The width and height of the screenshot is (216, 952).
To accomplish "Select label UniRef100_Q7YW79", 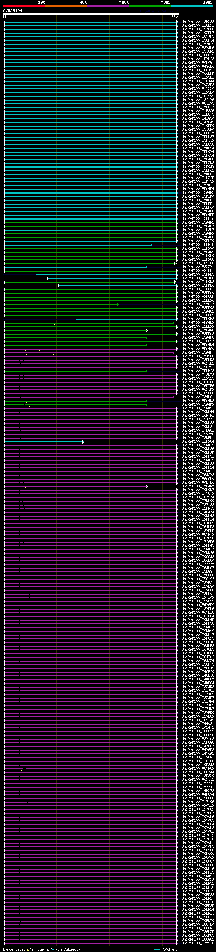I will click(x=198, y=493).
